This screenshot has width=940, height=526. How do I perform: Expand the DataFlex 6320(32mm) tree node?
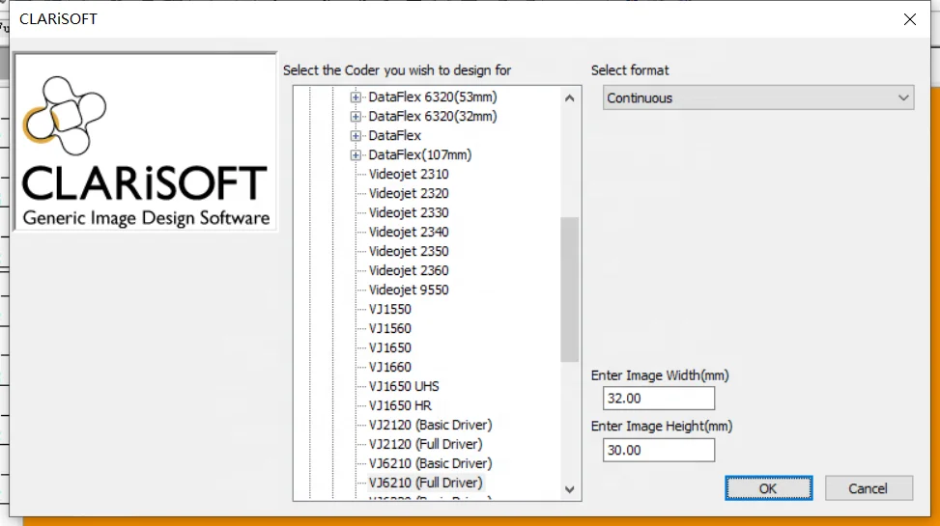(356, 116)
